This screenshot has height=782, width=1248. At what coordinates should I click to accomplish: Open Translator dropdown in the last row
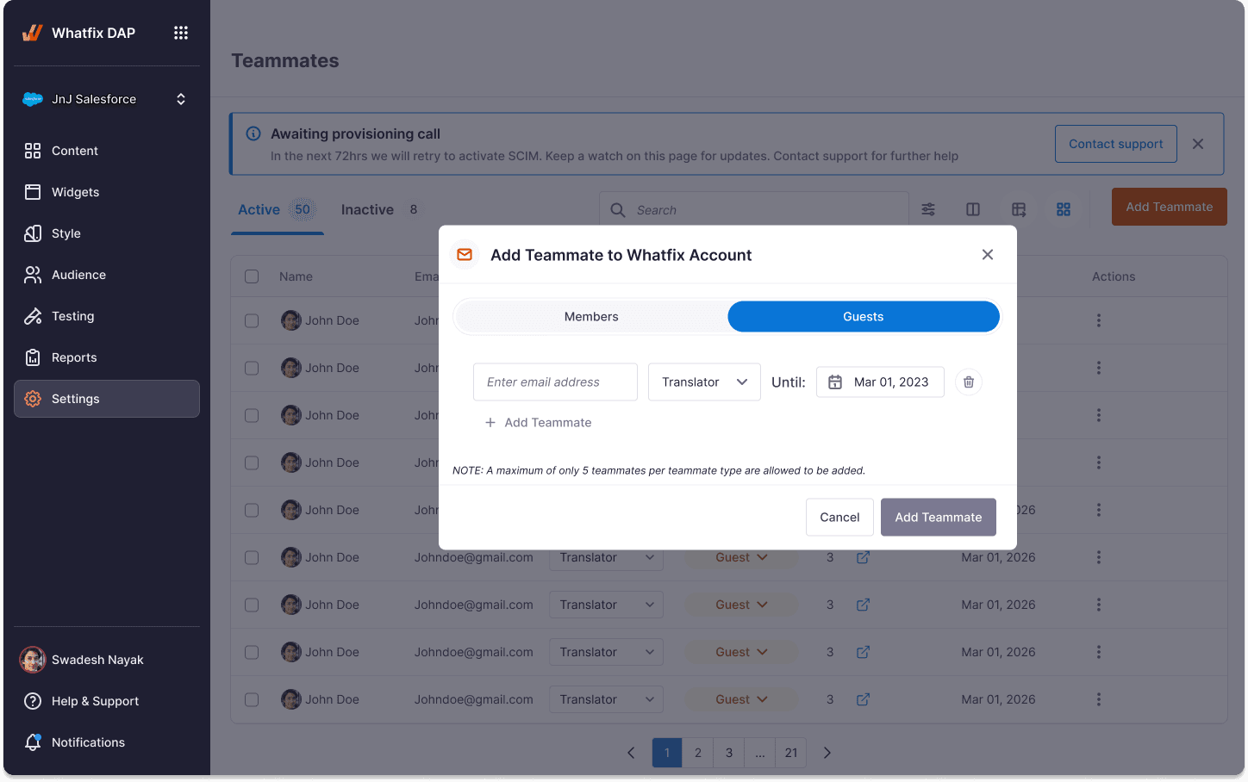[x=607, y=699]
